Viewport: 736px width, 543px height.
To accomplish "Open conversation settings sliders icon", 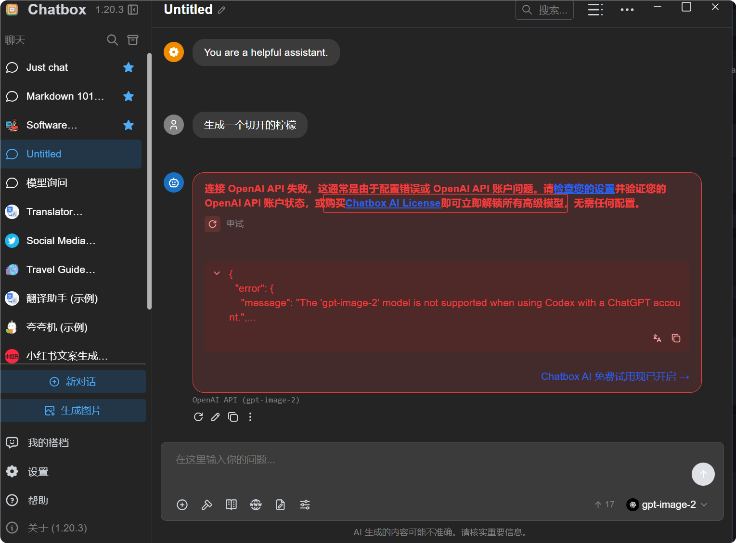I will 305,504.
